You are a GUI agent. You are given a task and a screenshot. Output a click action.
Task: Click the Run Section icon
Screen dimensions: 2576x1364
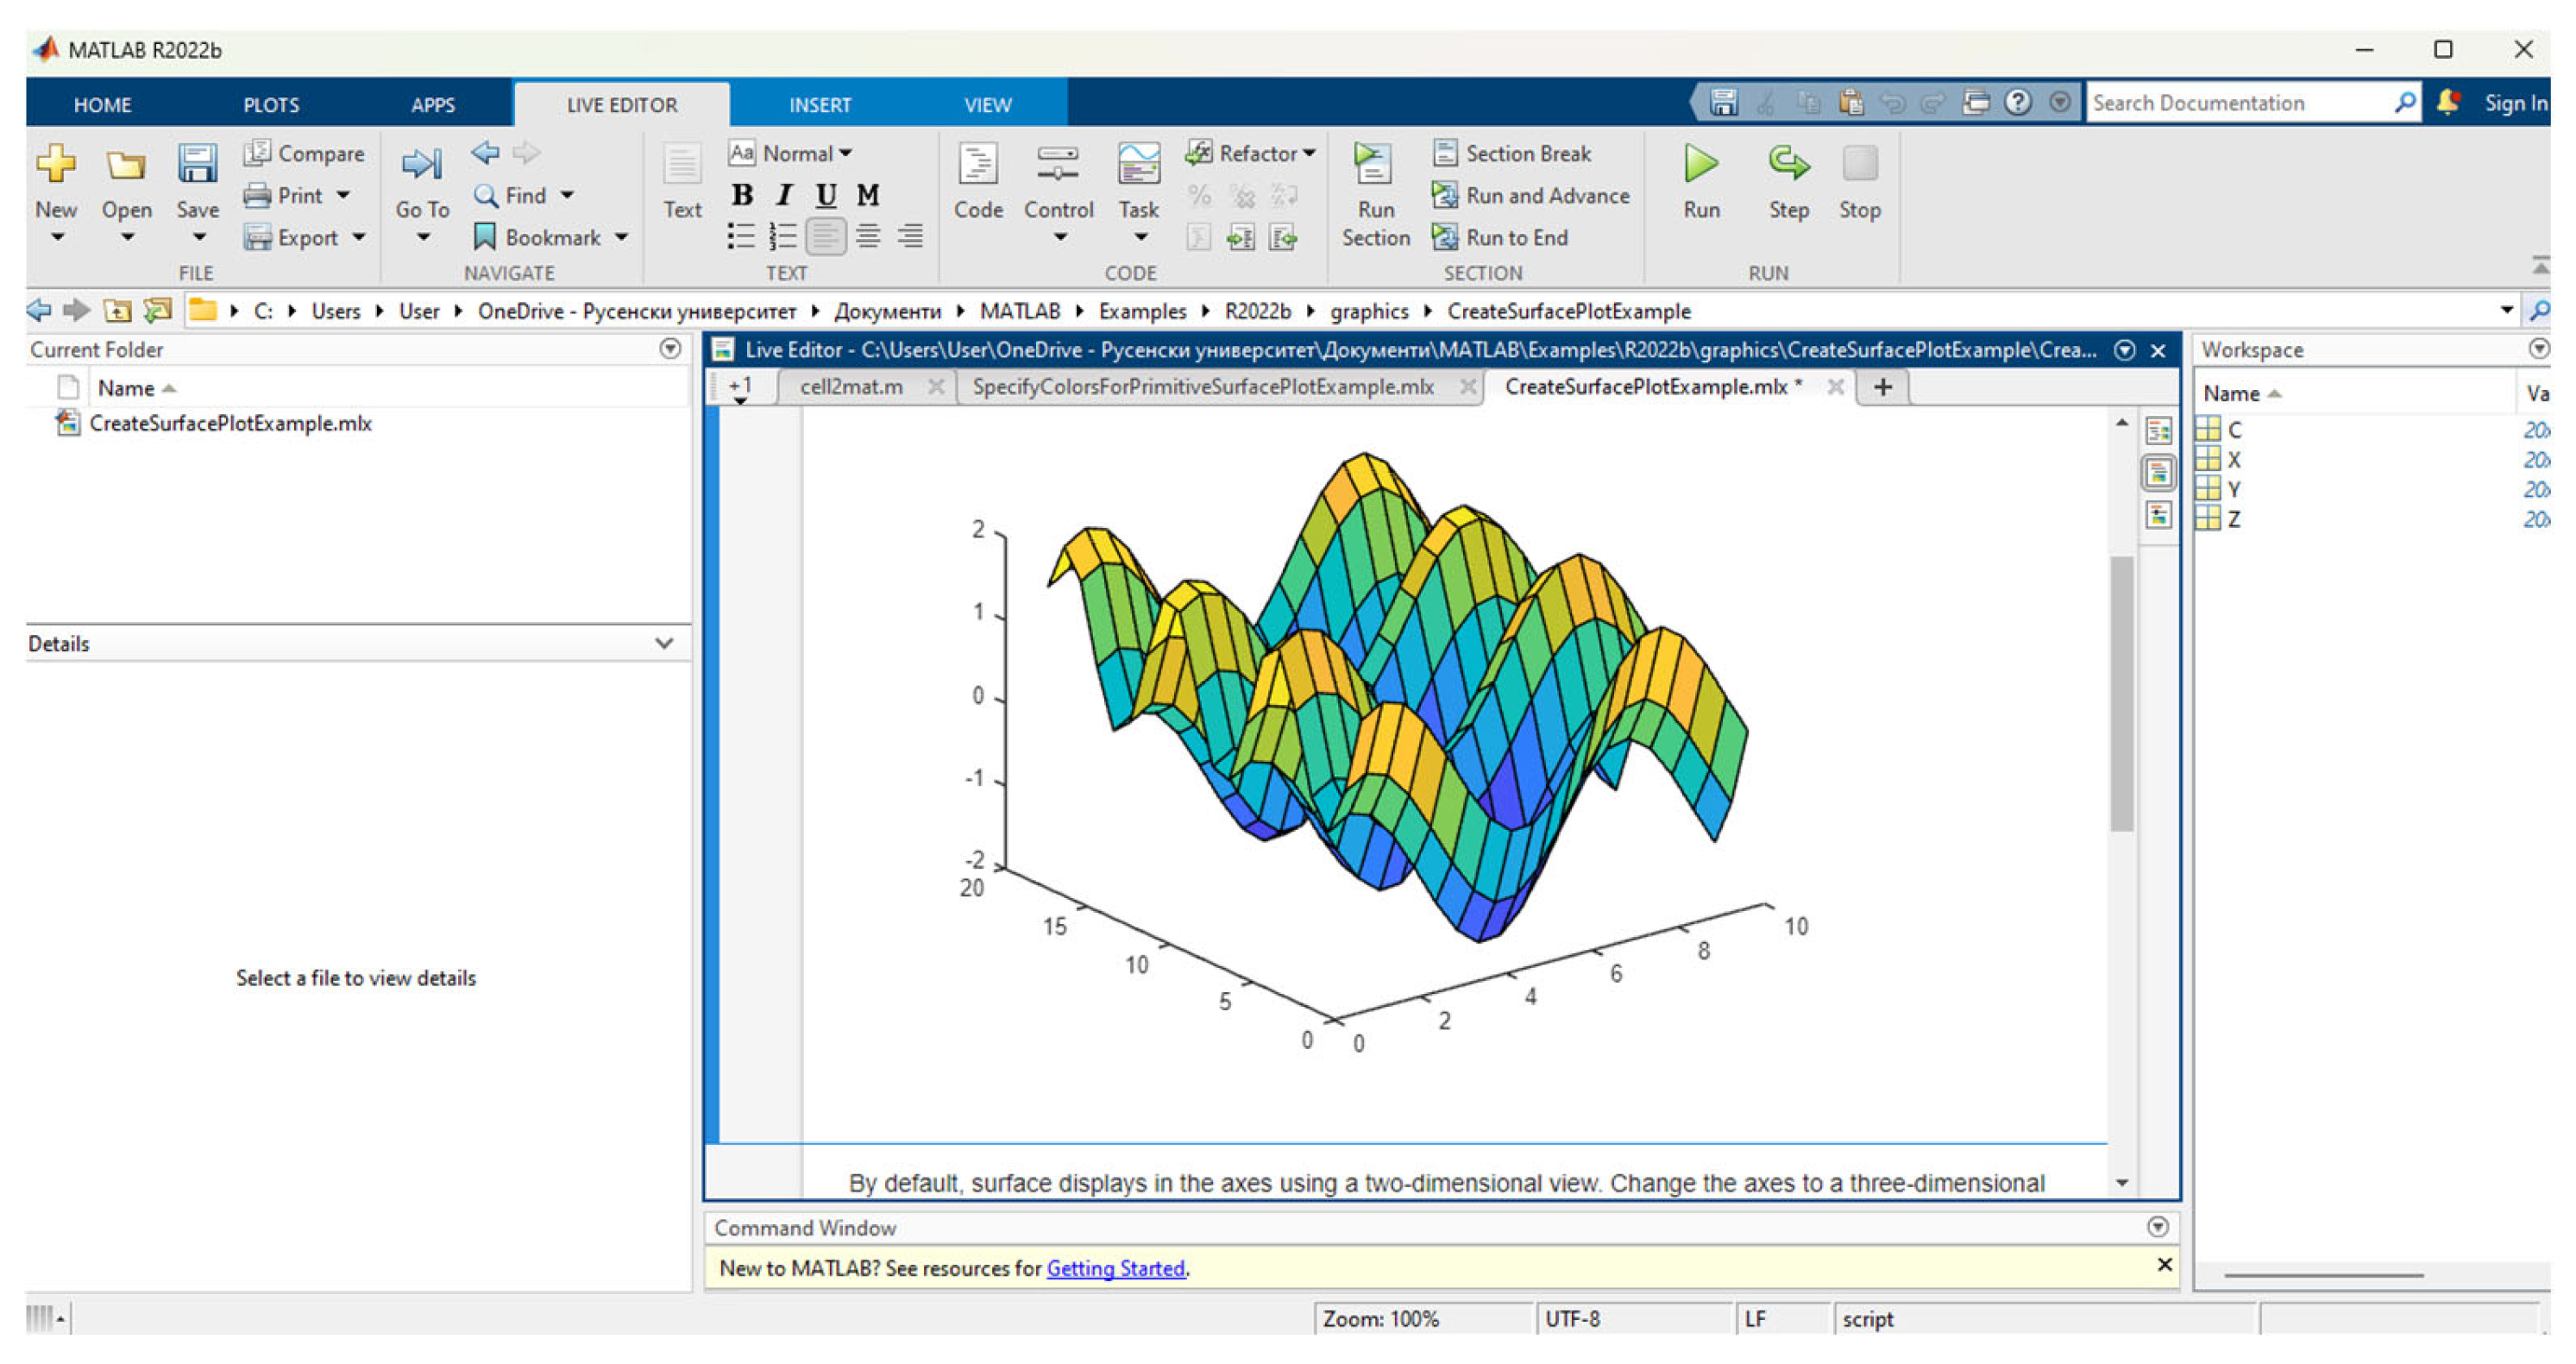[x=1373, y=165]
